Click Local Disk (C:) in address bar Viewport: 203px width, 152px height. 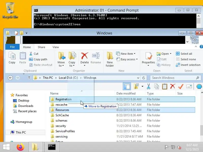tap(68, 78)
